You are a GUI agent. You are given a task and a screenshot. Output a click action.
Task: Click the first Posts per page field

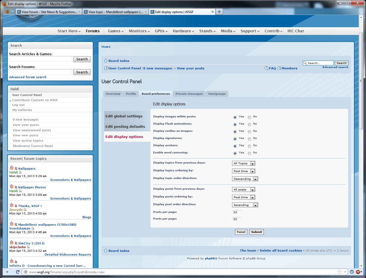click(237, 212)
